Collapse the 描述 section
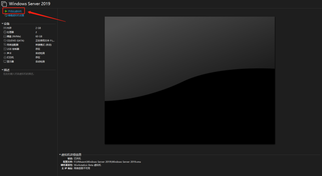The width and height of the screenshot is (322, 176). 3,70
